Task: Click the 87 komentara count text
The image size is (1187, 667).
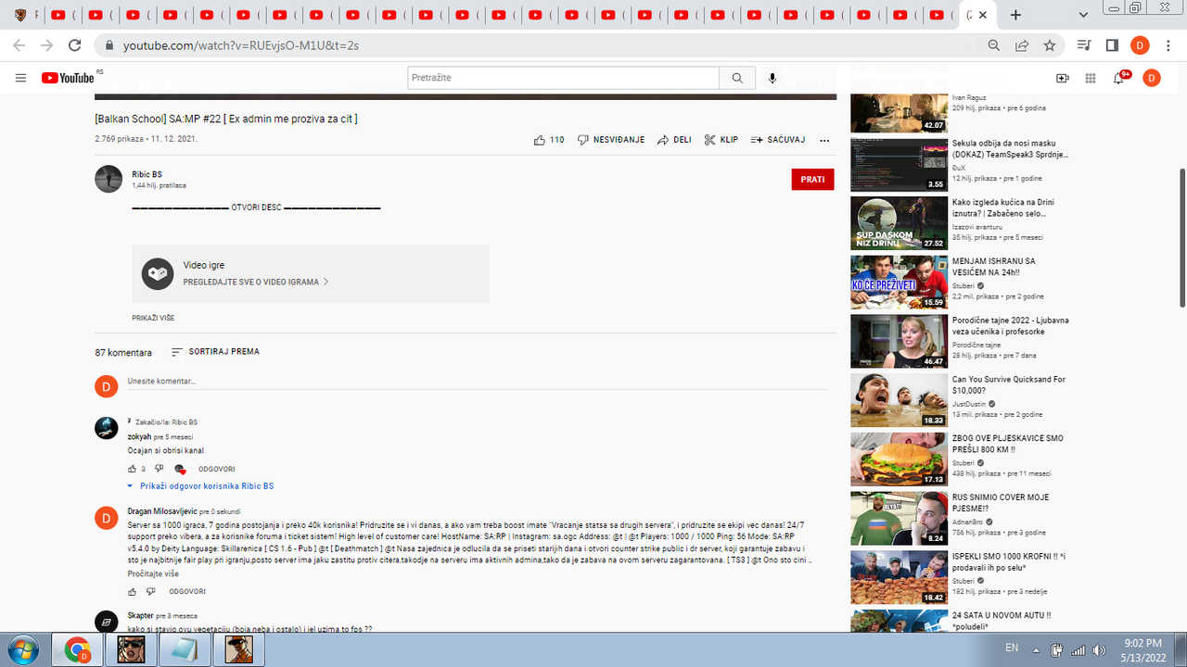Action: pyautogui.click(x=123, y=353)
